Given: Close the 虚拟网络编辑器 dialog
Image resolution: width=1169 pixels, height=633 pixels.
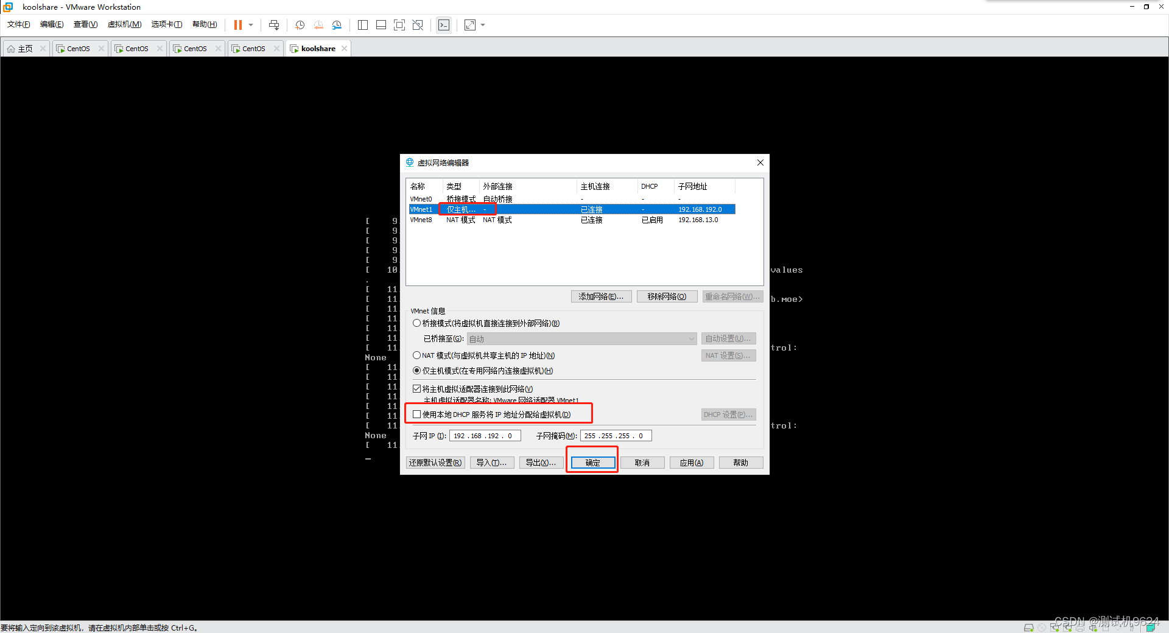Looking at the screenshot, I should click(760, 163).
